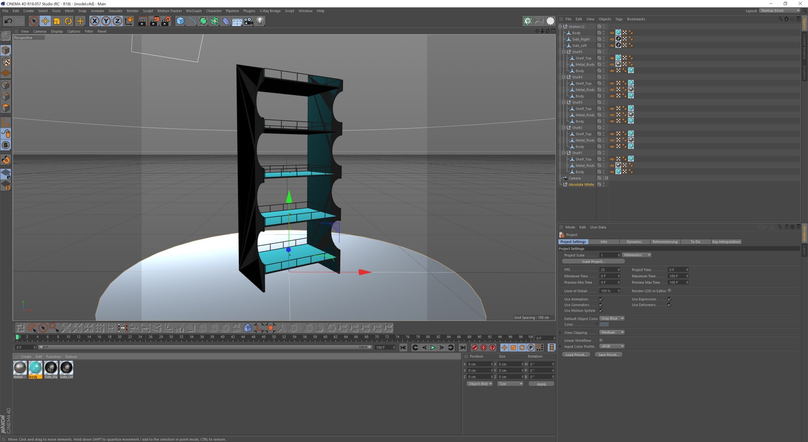The width and height of the screenshot is (808, 442).
Task: Click the timeline Play button
Action: pos(433,348)
